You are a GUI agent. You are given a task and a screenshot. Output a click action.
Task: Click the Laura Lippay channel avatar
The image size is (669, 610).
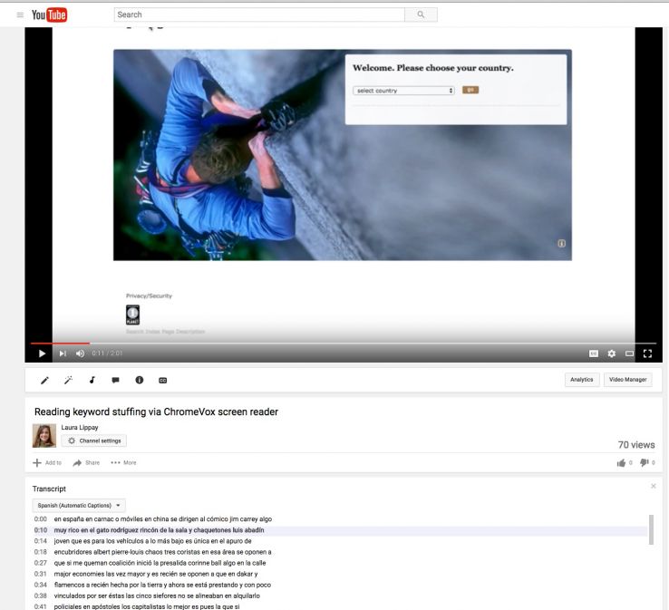click(x=44, y=436)
